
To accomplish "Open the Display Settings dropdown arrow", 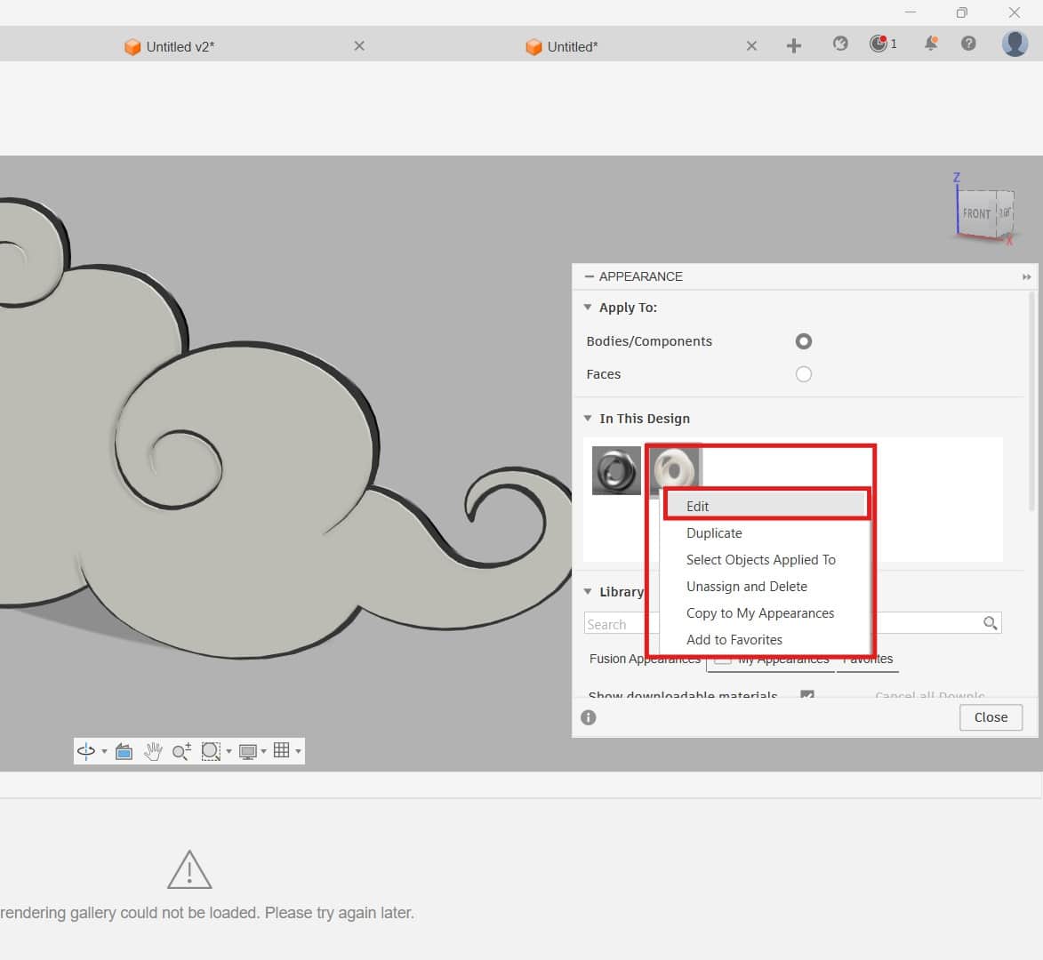I will (264, 752).
